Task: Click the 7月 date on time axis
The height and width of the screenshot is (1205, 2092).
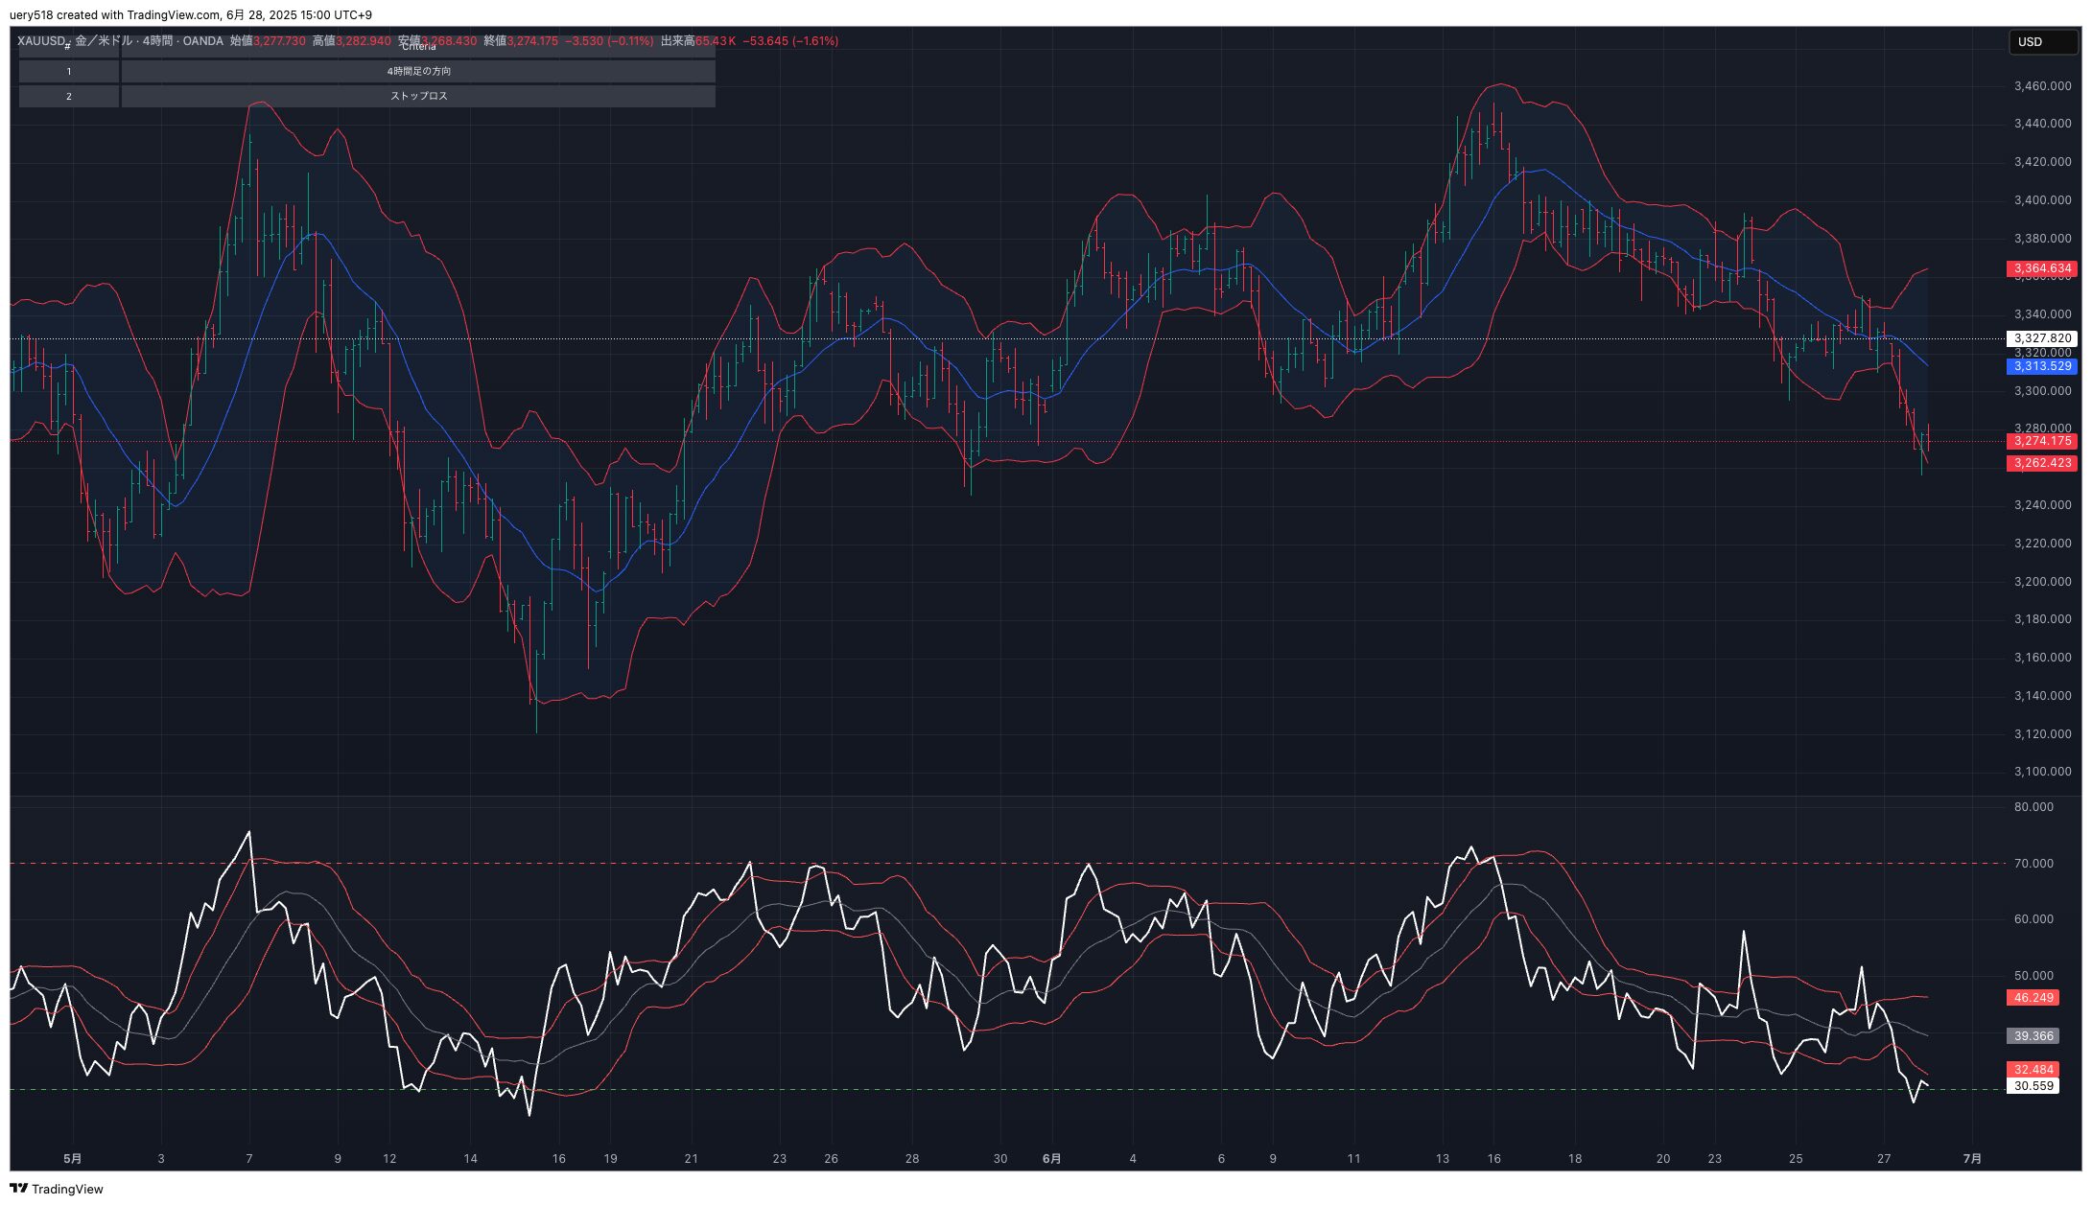Action: [1972, 1159]
